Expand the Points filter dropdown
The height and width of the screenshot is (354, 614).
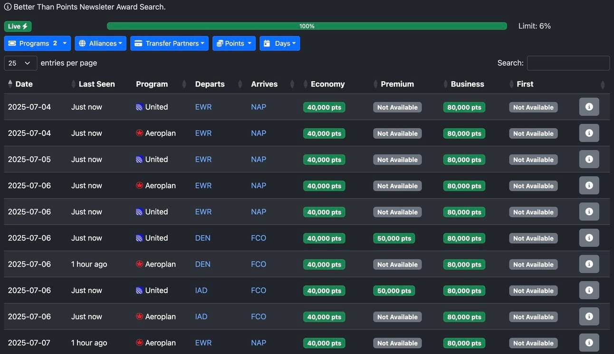234,43
